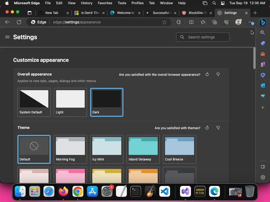Add this page to favorites star
270x202 pixels.
click(x=165, y=22)
